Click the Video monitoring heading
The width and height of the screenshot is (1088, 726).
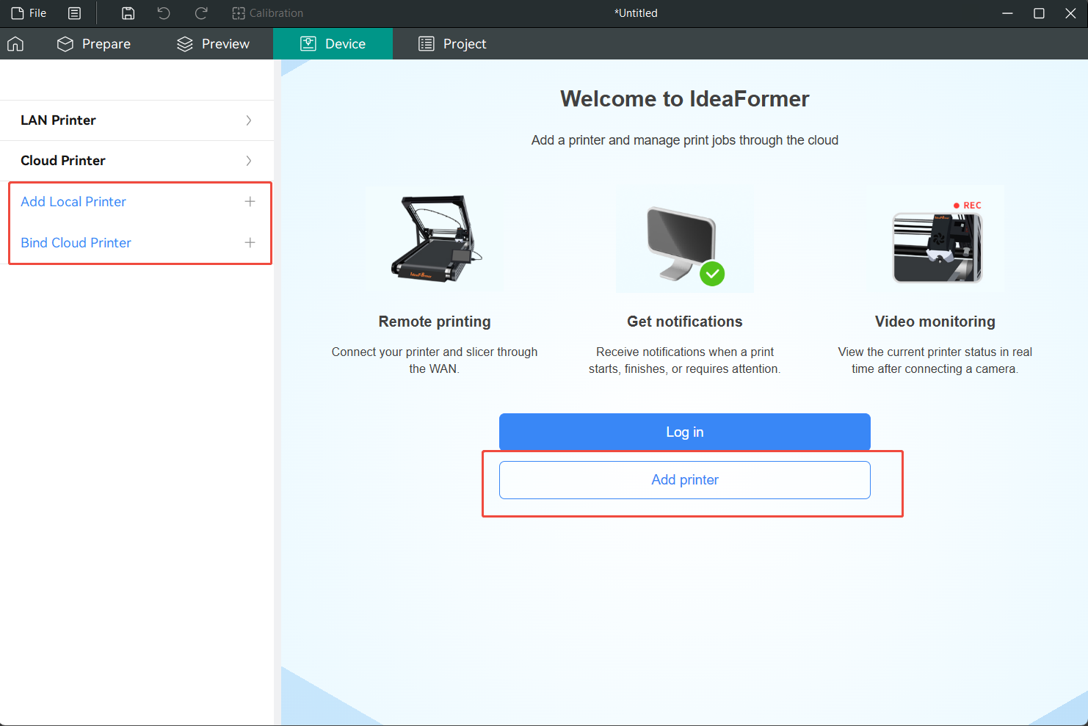pos(935,322)
